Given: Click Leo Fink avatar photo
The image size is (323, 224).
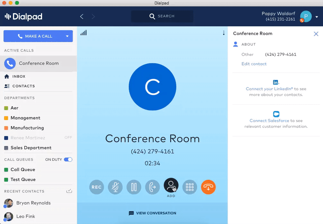Looking at the screenshot, I should (x=8, y=217).
